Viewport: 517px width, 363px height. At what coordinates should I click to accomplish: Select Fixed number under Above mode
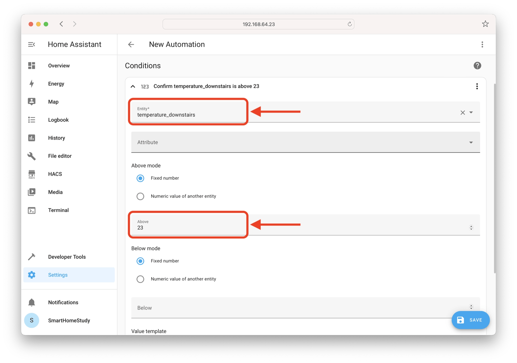click(x=140, y=178)
